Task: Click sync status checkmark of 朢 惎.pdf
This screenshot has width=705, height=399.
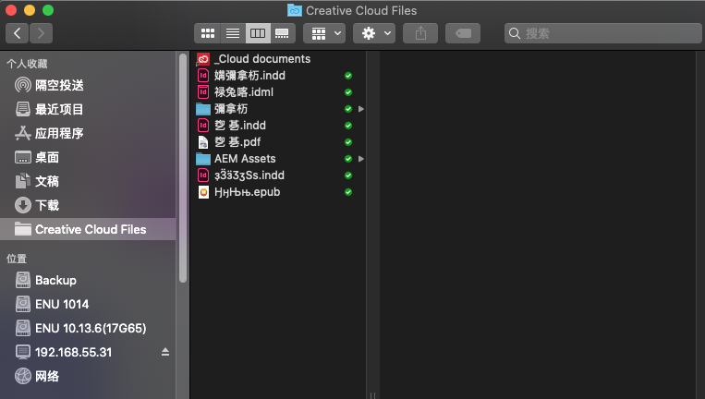Action: (x=348, y=142)
